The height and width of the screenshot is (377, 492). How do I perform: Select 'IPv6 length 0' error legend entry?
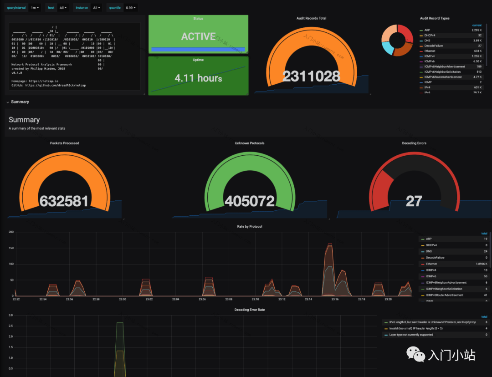point(432,322)
